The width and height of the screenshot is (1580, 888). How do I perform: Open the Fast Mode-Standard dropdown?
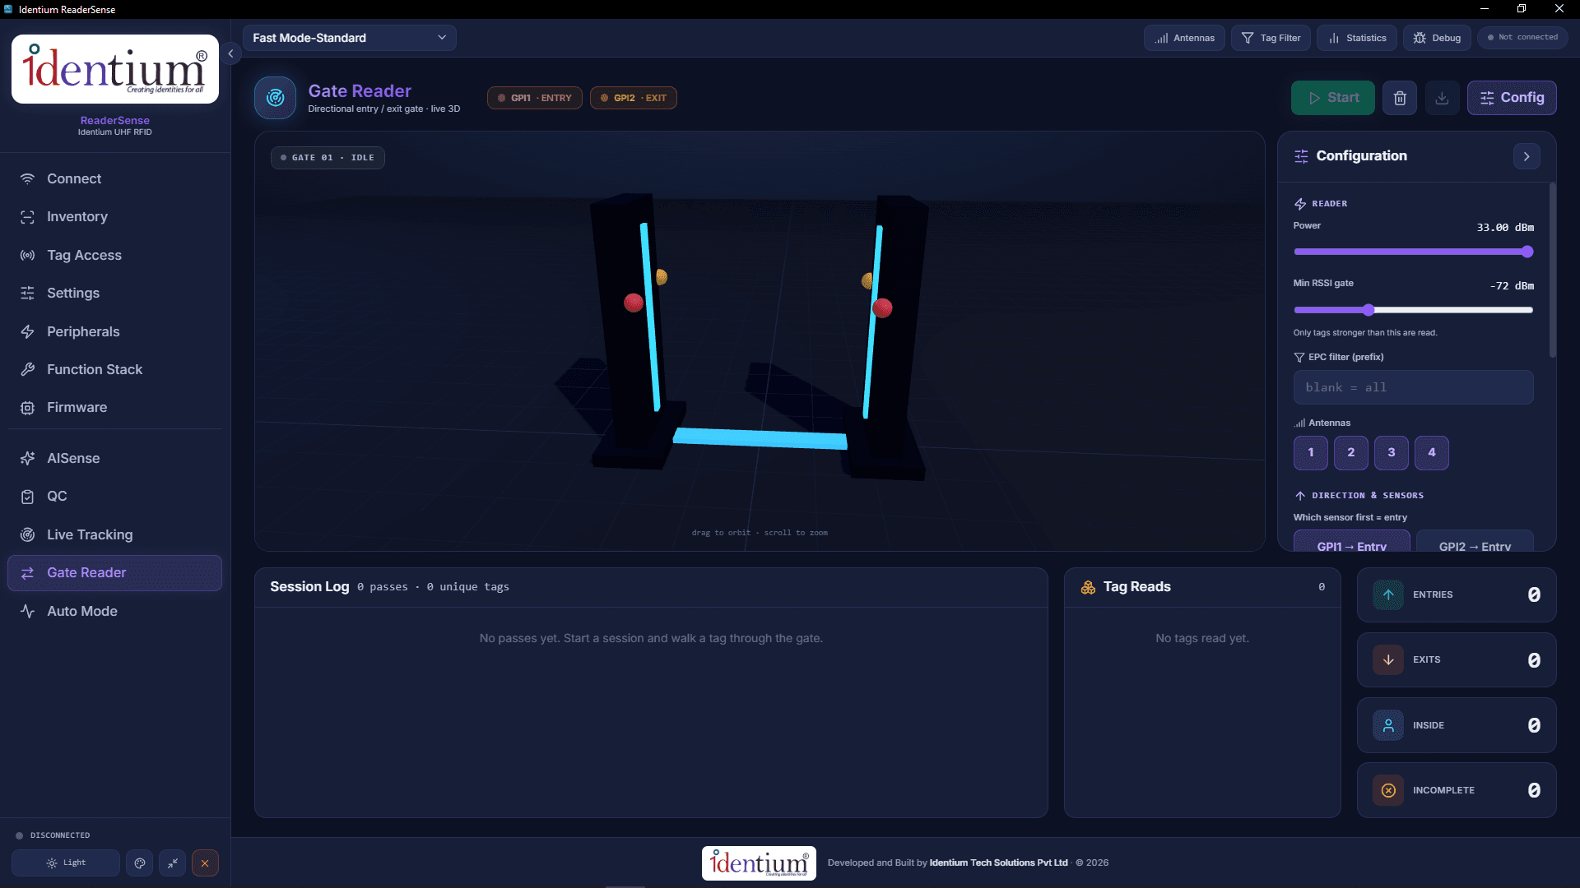pyautogui.click(x=349, y=38)
